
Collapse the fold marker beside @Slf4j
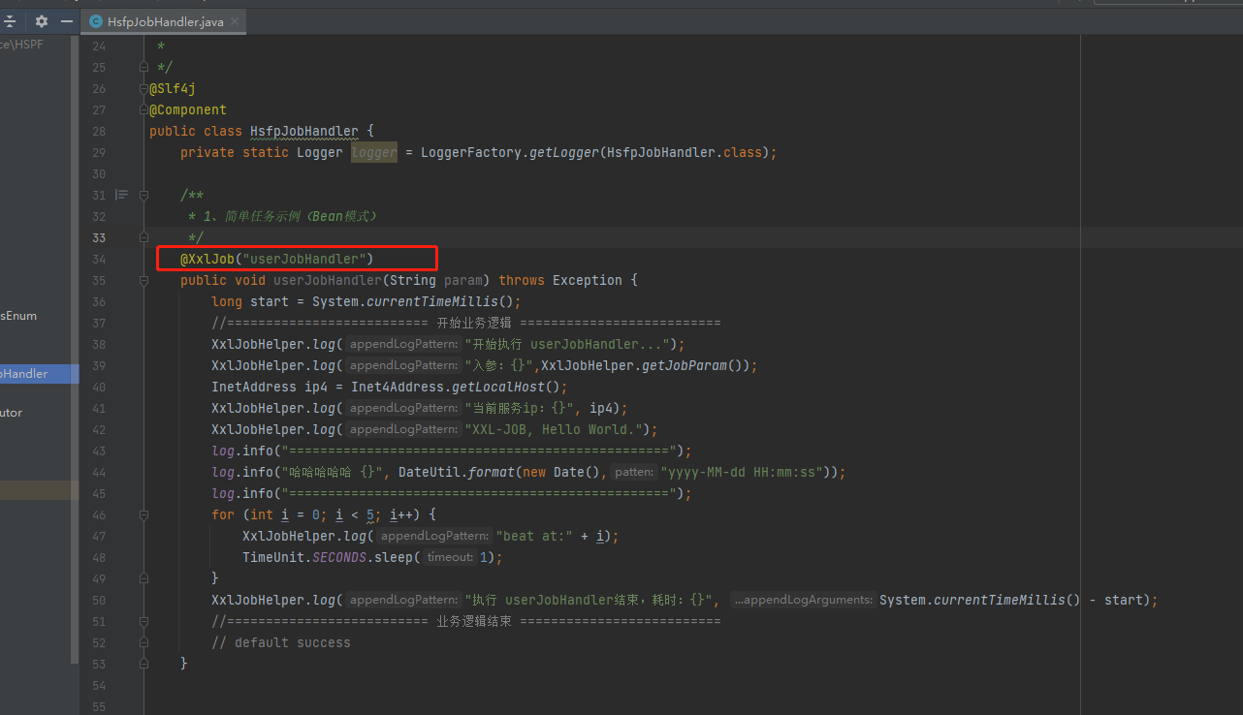pyautogui.click(x=143, y=88)
